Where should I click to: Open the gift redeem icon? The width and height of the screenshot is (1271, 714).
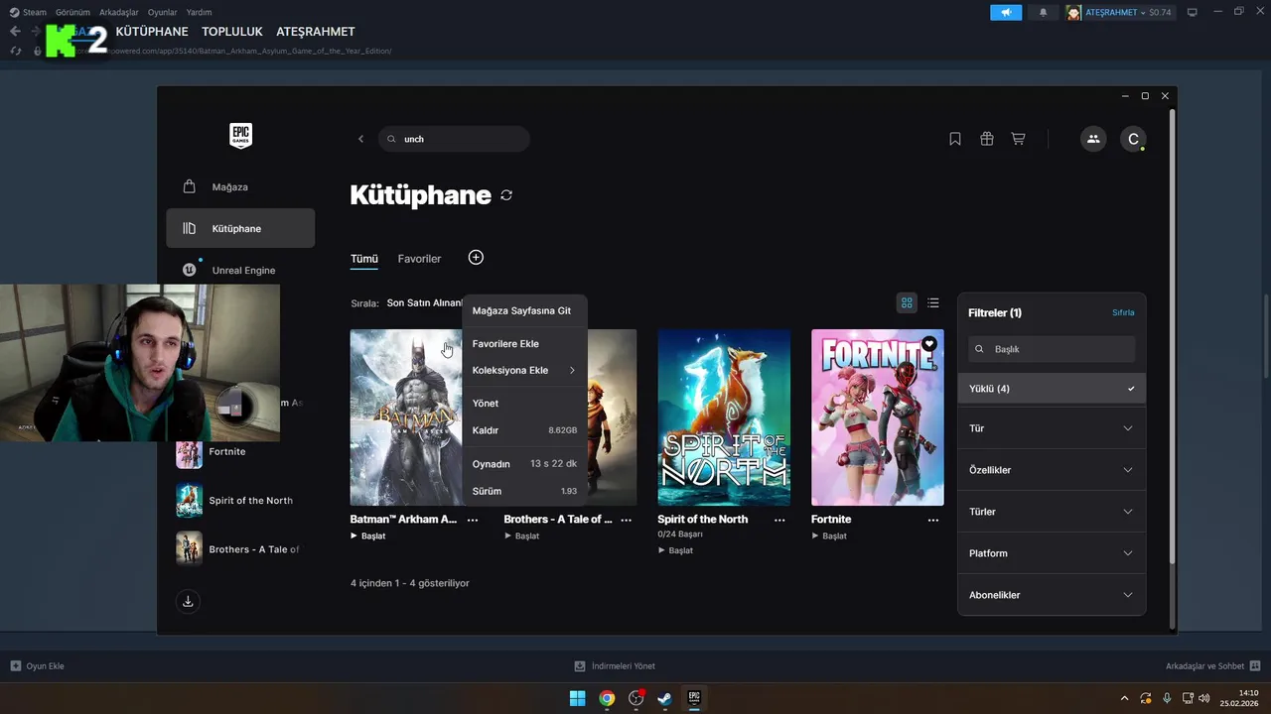pyautogui.click(x=987, y=139)
